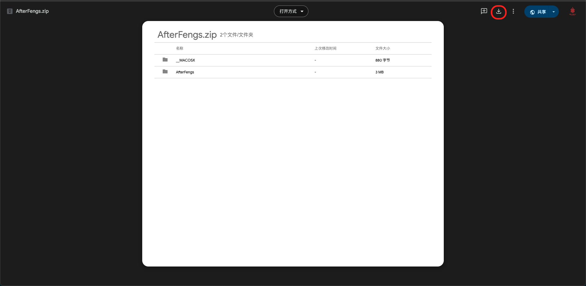Click the 2个文件/文件夹 count label

tap(236, 35)
